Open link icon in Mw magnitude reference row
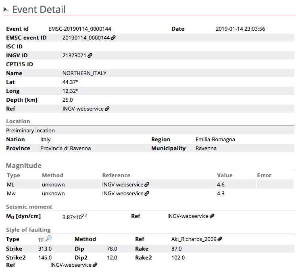Viewport: 296px width, 272px height. (147, 193)
